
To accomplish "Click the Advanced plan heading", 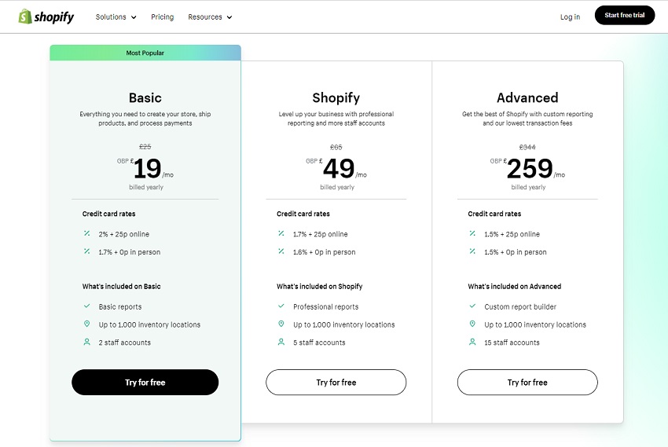I will [x=527, y=97].
